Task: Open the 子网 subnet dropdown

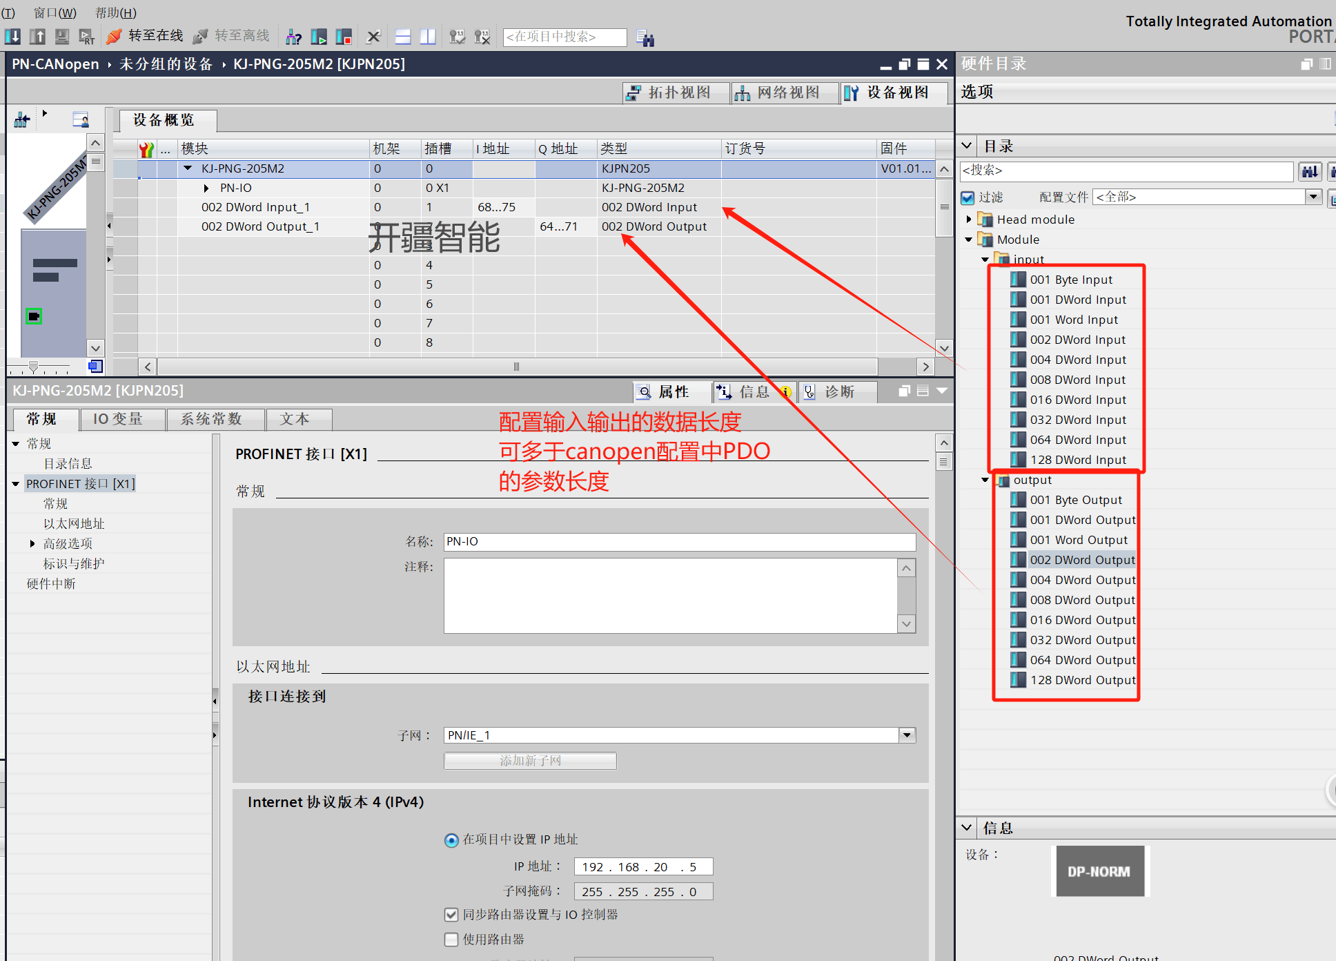Action: 907,735
